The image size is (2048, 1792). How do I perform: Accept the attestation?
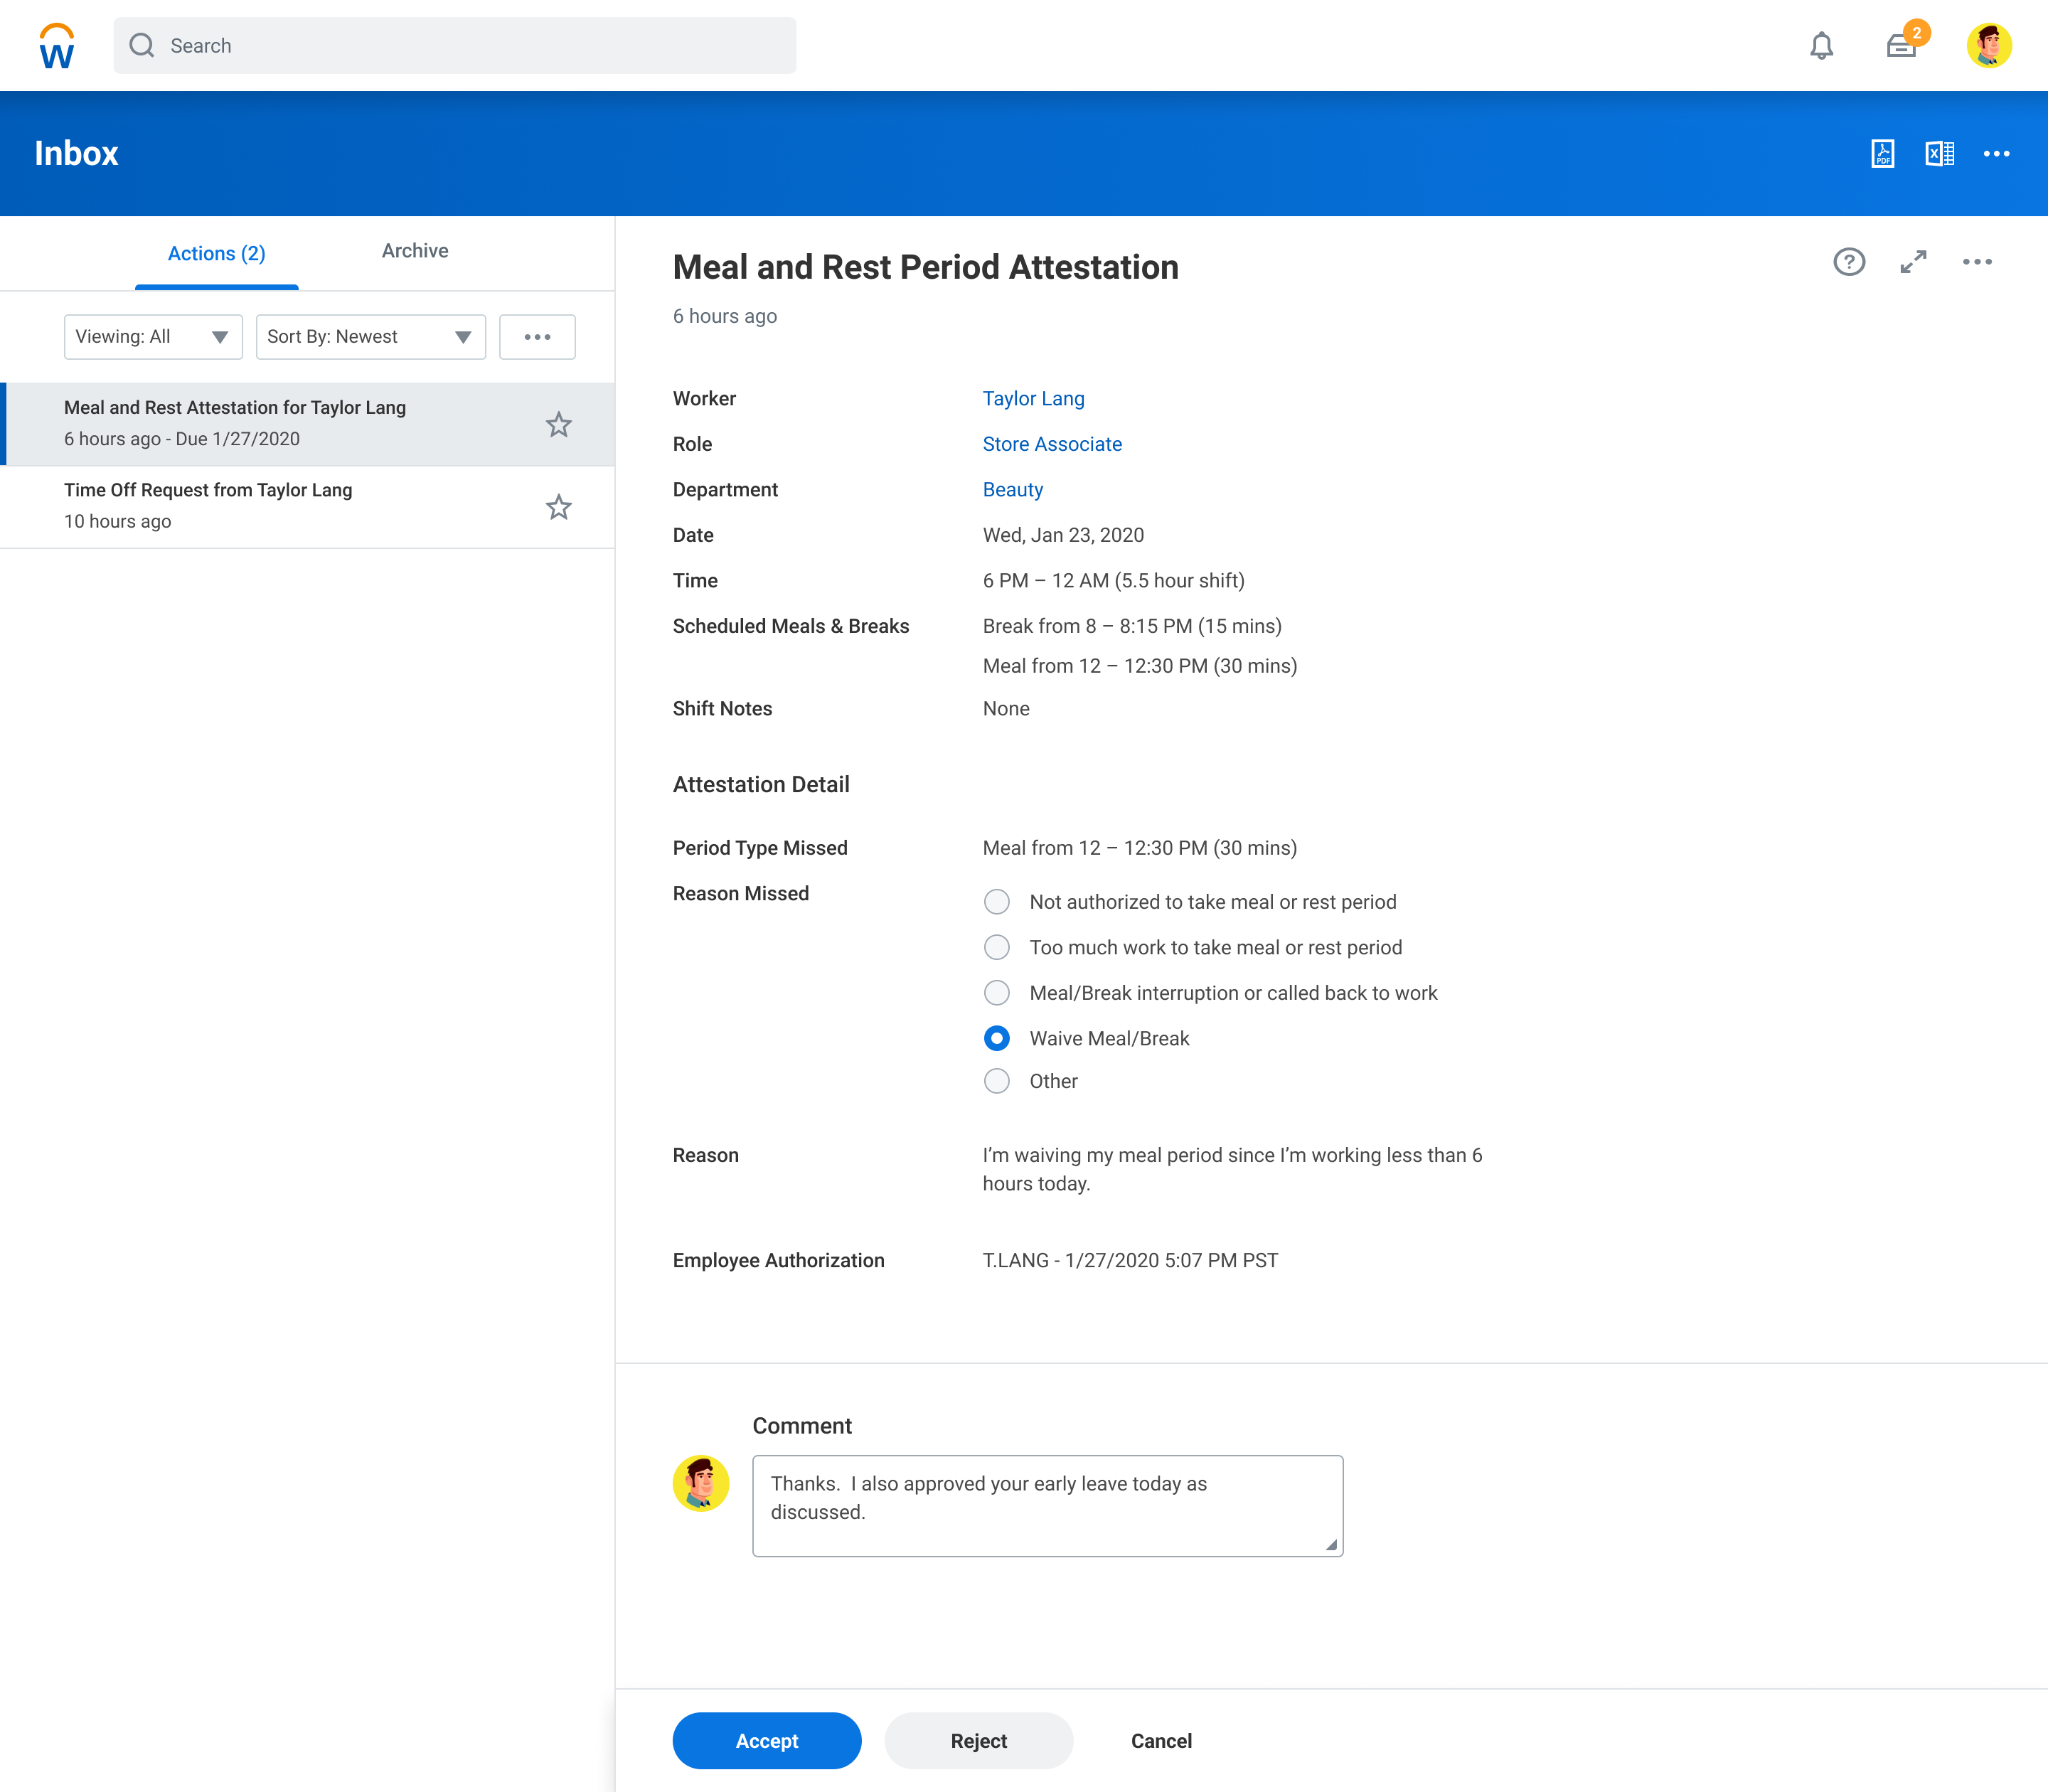(x=767, y=1740)
